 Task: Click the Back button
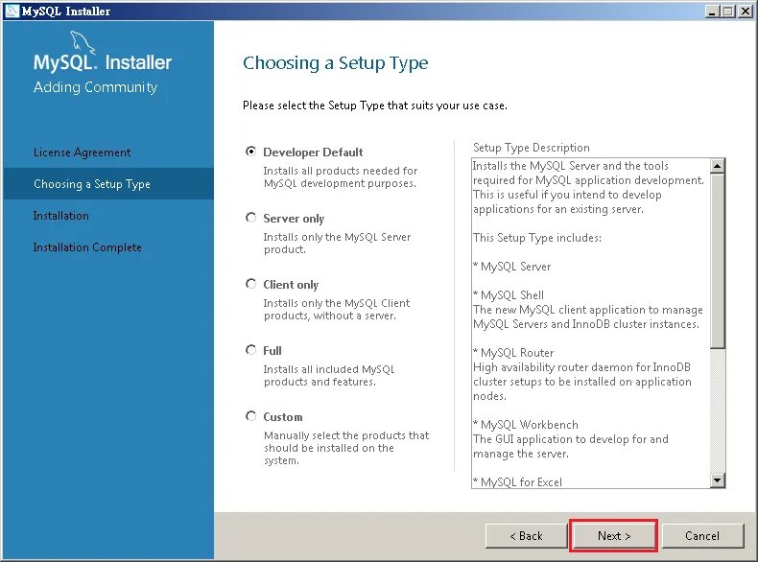click(x=526, y=535)
